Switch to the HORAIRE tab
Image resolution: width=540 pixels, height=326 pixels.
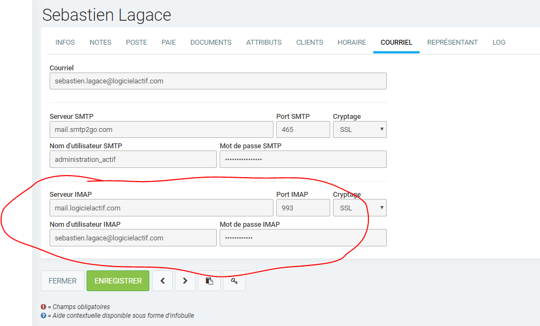(351, 43)
